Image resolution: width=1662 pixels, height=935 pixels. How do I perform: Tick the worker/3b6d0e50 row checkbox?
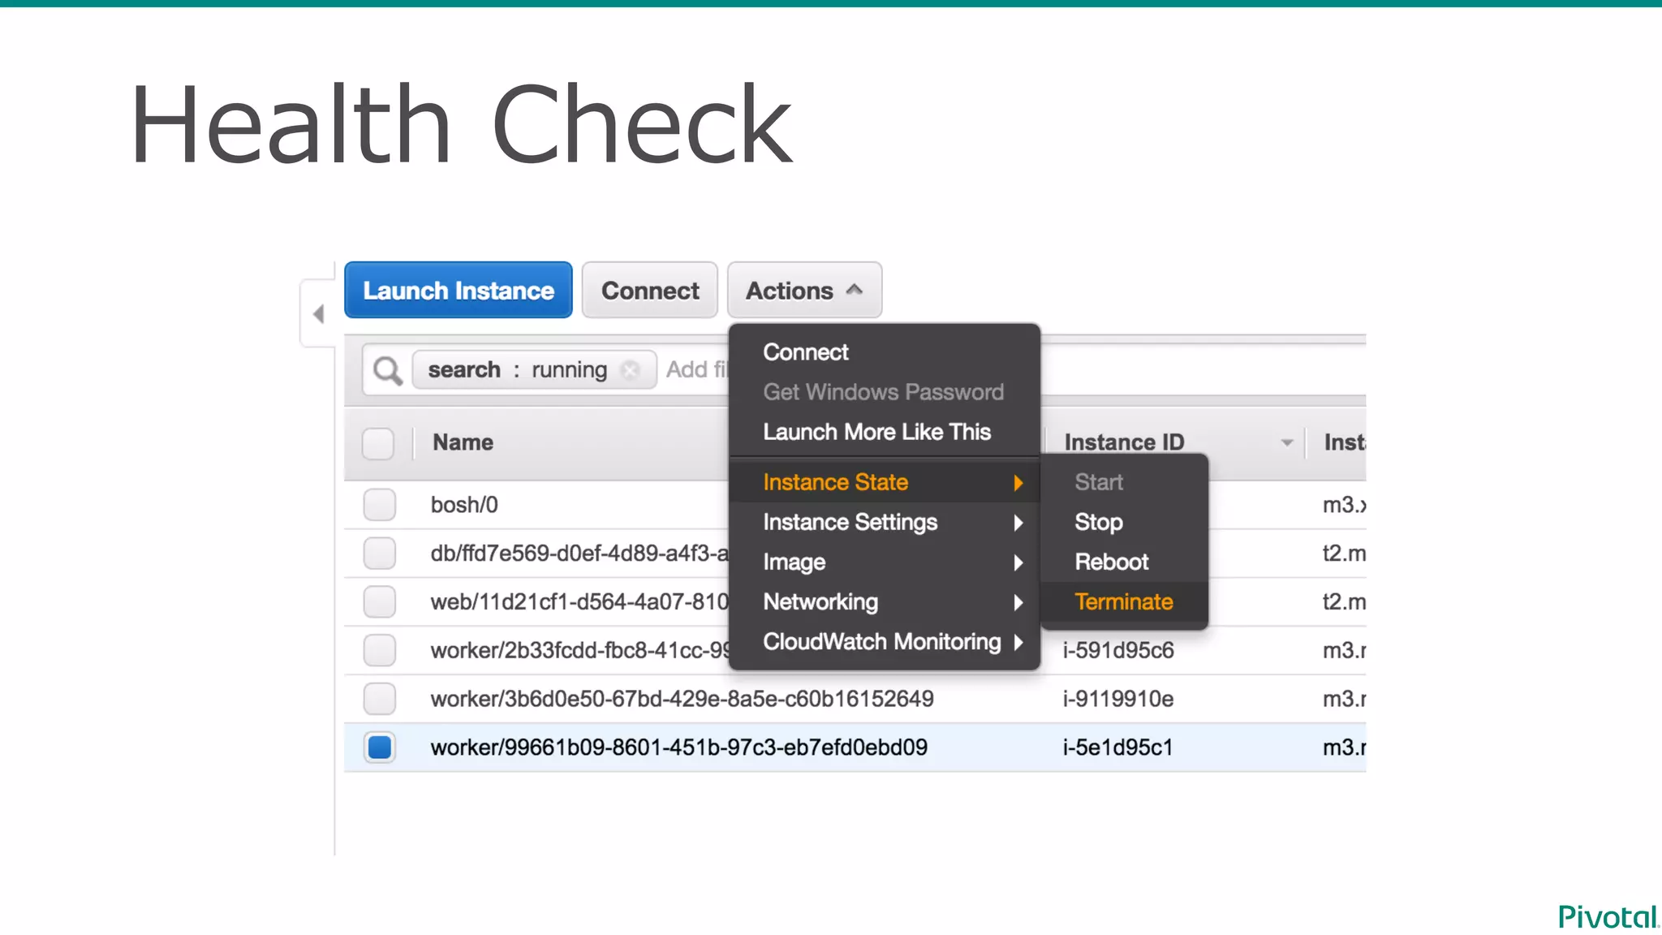click(379, 699)
